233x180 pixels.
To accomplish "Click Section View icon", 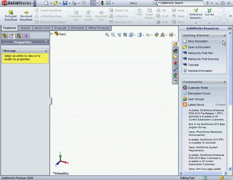I will point(125,35).
